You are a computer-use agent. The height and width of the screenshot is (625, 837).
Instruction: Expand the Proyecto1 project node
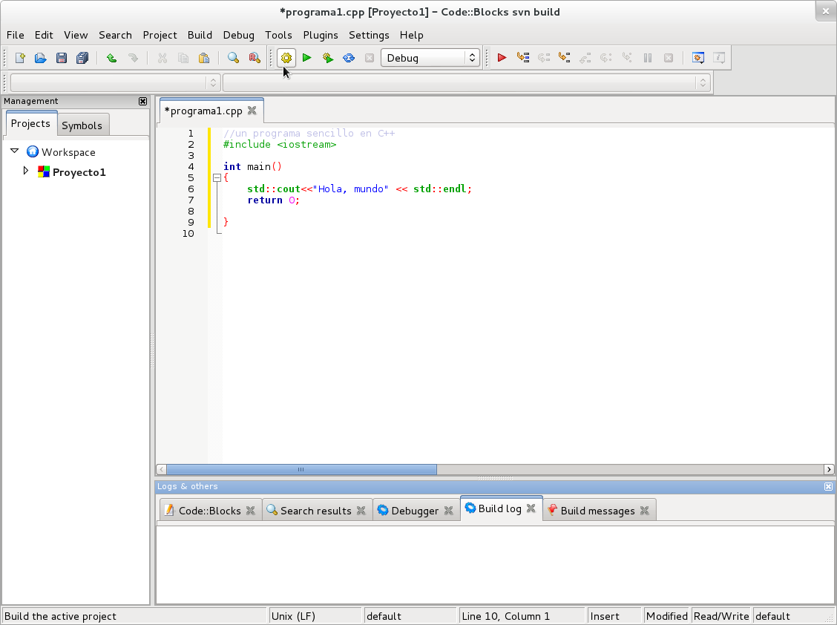click(25, 171)
